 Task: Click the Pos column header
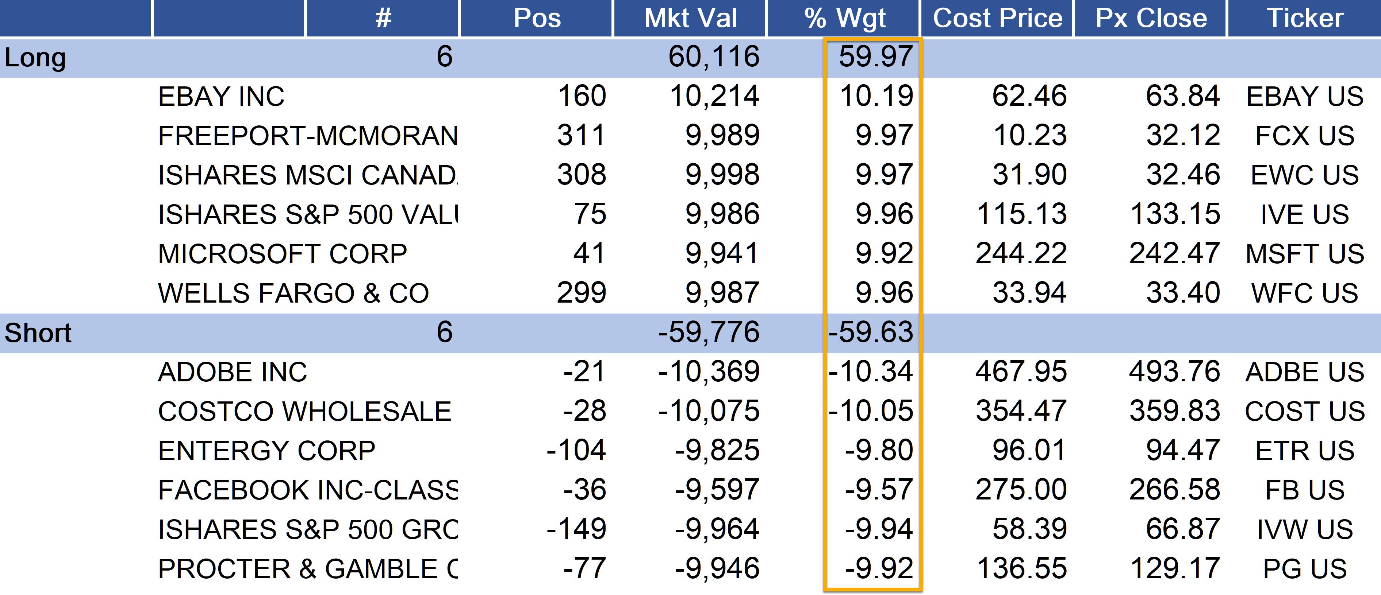537,18
